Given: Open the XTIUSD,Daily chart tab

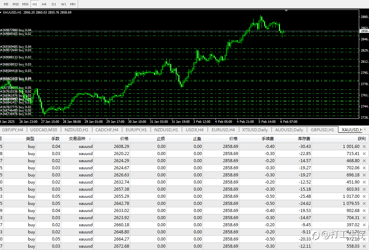Looking at the screenshot, I should [255, 130].
